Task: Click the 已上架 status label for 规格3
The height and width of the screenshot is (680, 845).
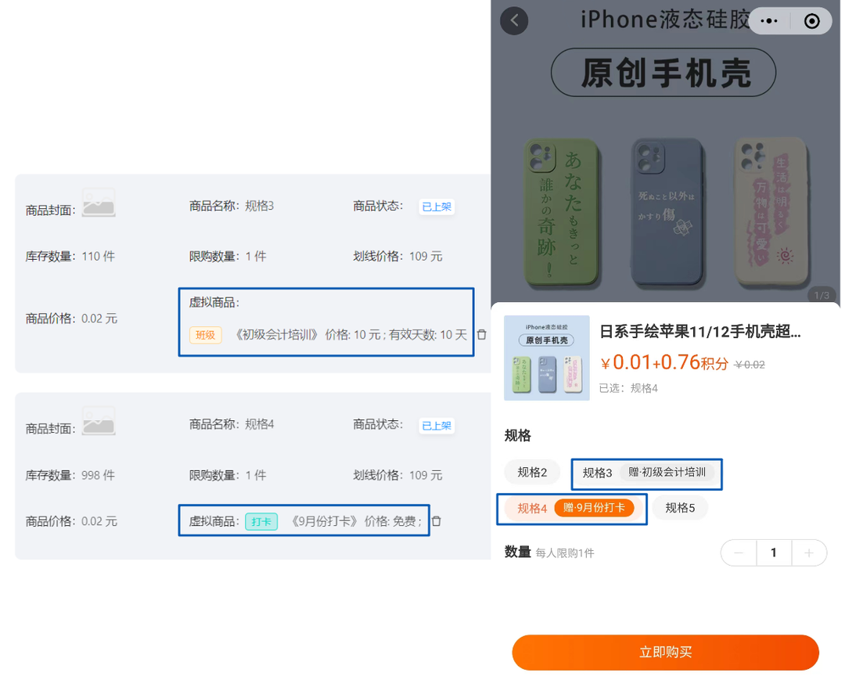Action: point(436,207)
